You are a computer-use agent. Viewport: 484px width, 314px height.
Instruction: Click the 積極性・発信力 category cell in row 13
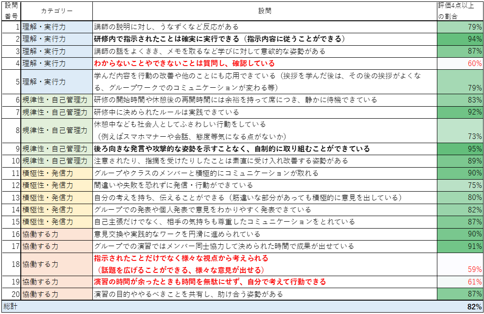pyautogui.click(x=57, y=198)
